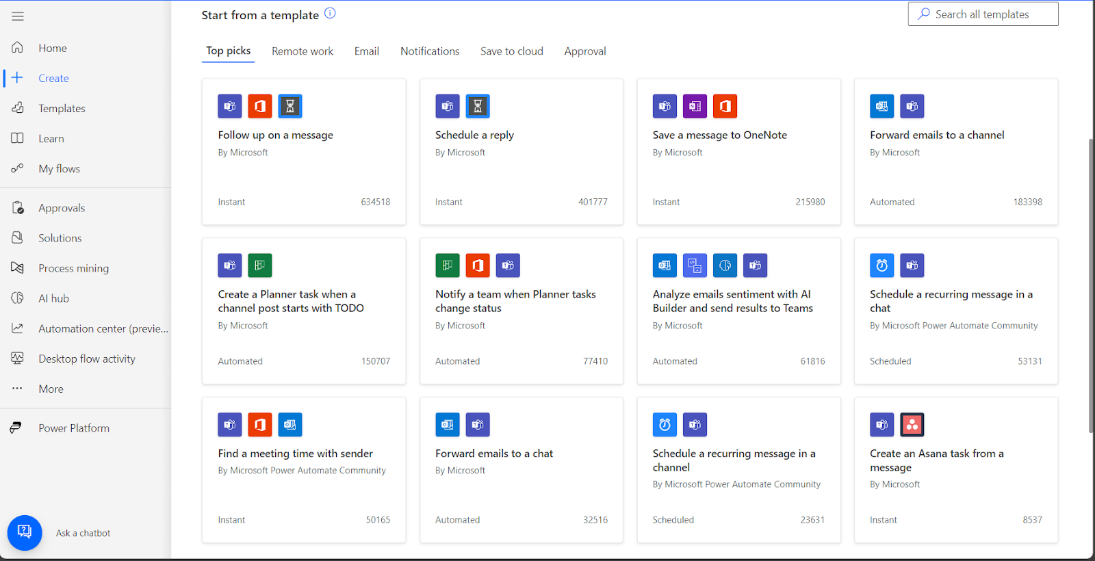This screenshot has width=1095, height=561.
Task: Switch to the Approval tab
Action: [585, 51]
